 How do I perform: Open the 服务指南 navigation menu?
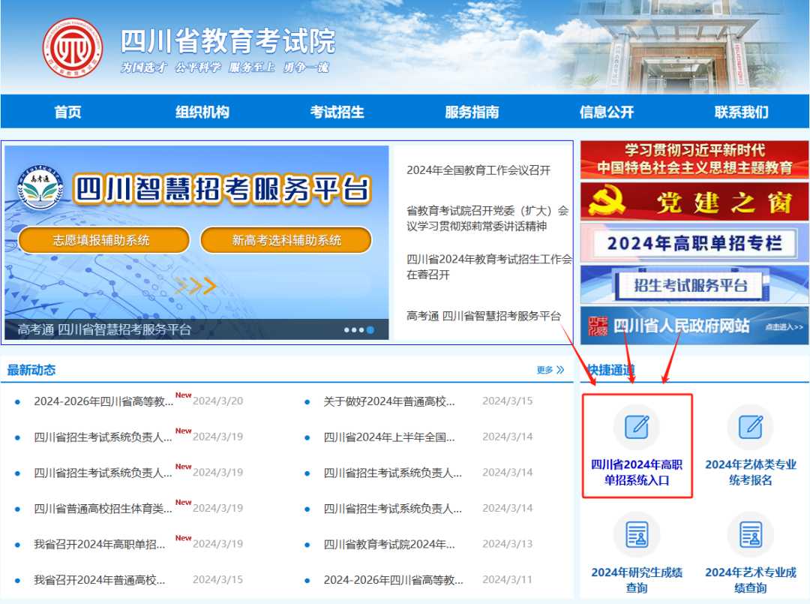472,112
